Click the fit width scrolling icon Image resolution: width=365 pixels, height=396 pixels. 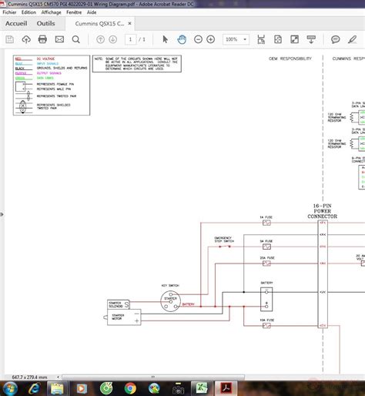point(261,39)
